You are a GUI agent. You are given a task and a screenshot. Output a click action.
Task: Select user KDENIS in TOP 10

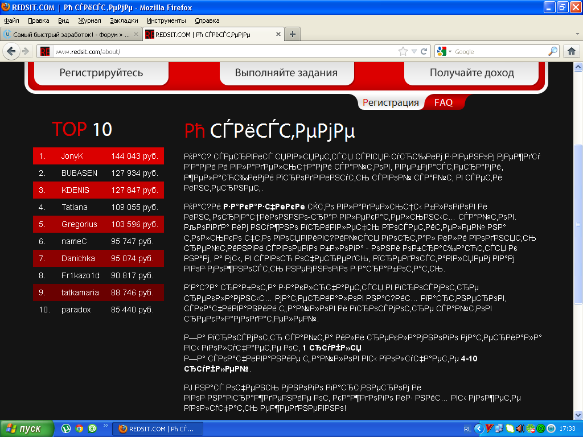[x=75, y=190]
